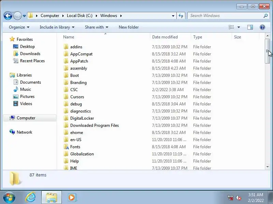The image size is (273, 204).
Task: Open the Share with menu
Action: point(97,27)
